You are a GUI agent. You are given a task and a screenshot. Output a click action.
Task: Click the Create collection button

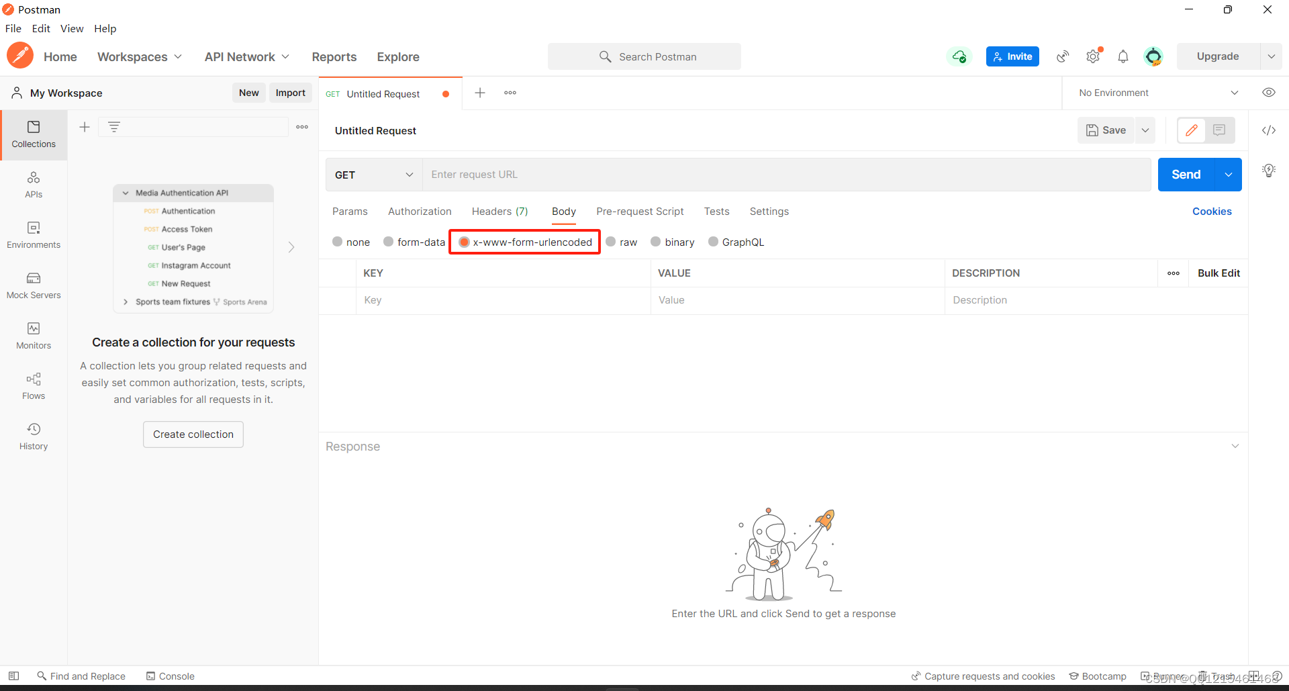pyautogui.click(x=193, y=434)
